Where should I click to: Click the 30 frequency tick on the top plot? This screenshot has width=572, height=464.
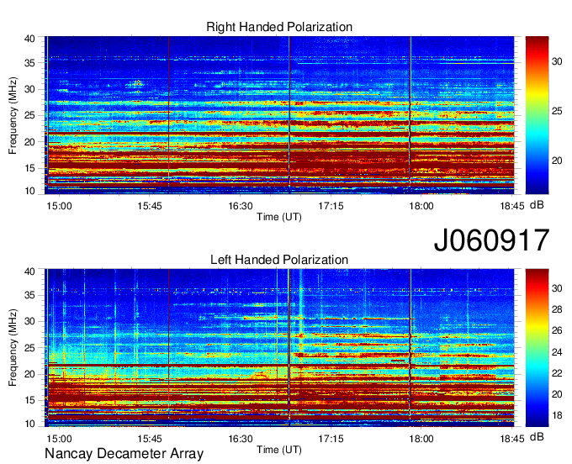[29, 89]
